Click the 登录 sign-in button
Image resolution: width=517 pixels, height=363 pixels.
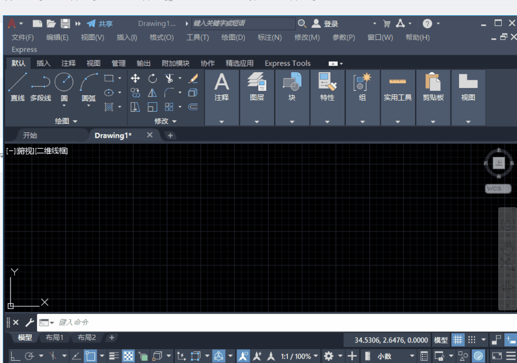point(325,24)
